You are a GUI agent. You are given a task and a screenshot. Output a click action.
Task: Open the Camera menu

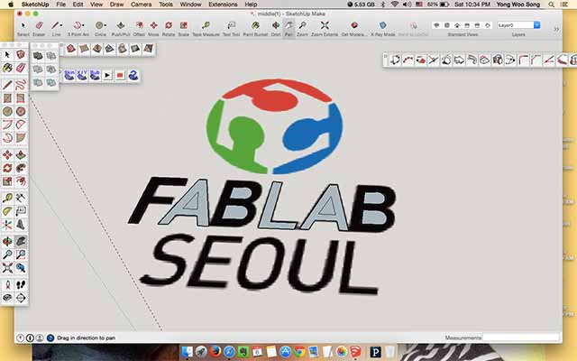pos(141,5)
